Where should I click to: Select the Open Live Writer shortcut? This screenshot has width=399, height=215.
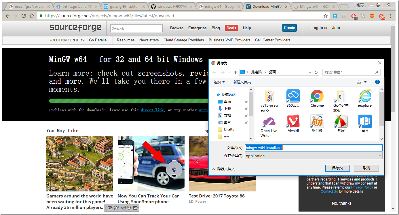point(269,126)
